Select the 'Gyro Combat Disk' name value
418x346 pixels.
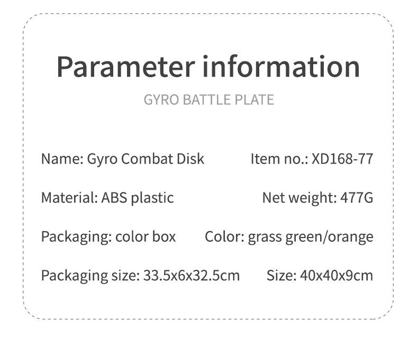143,159
